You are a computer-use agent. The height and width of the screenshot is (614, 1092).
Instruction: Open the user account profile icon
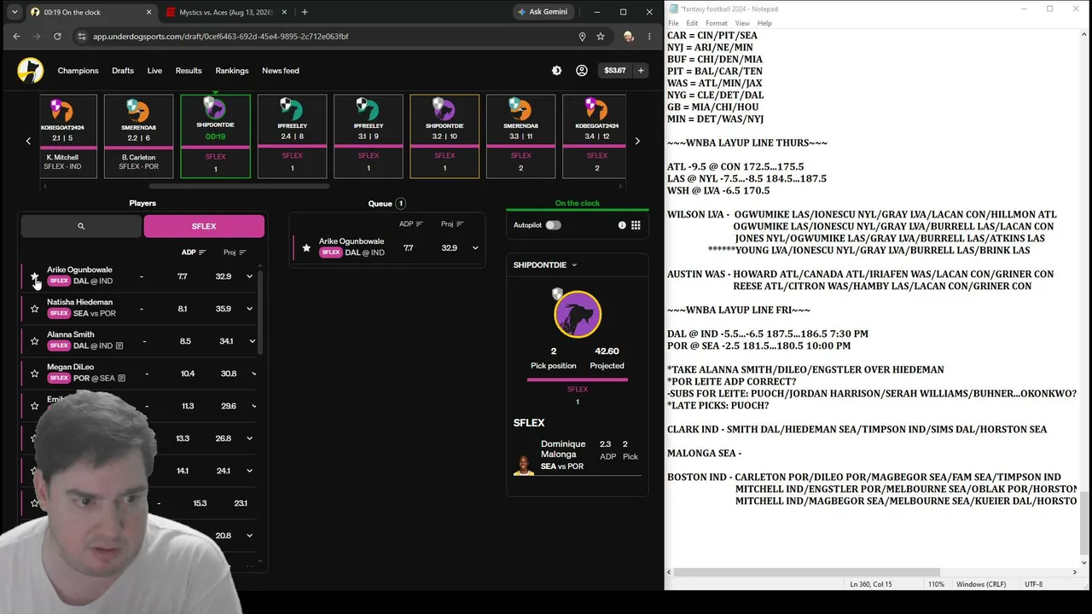click(582, 71)
